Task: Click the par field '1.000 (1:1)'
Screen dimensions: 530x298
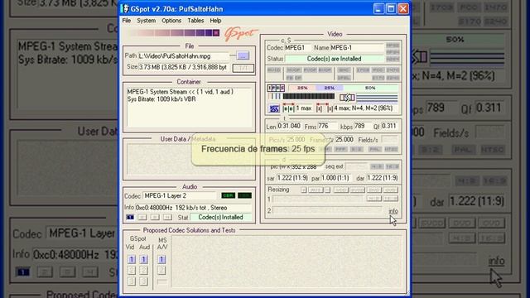Action: tap(336, 178)
